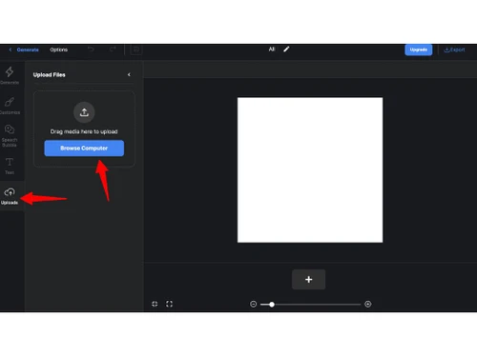Image resolution: width=477 pixels, height=357 pixels.
Task: Click the 'All' project title text
Action: coord(272,50)
